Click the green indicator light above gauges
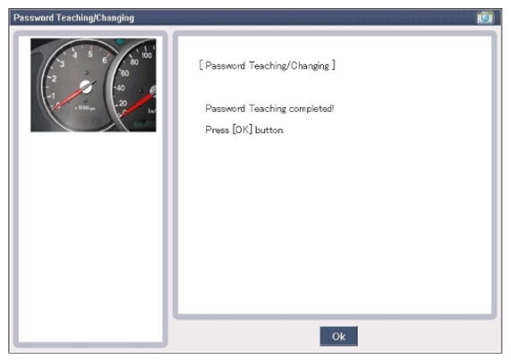The height and width of the screenshot is (362, 511). click(x=120, y=41)
